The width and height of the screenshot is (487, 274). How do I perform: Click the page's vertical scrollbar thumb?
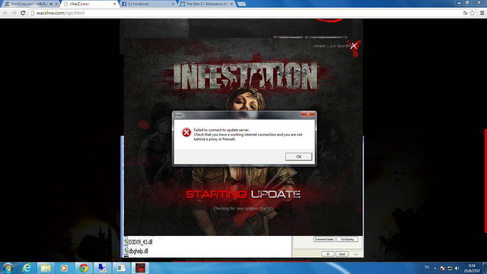coord(485,181)
